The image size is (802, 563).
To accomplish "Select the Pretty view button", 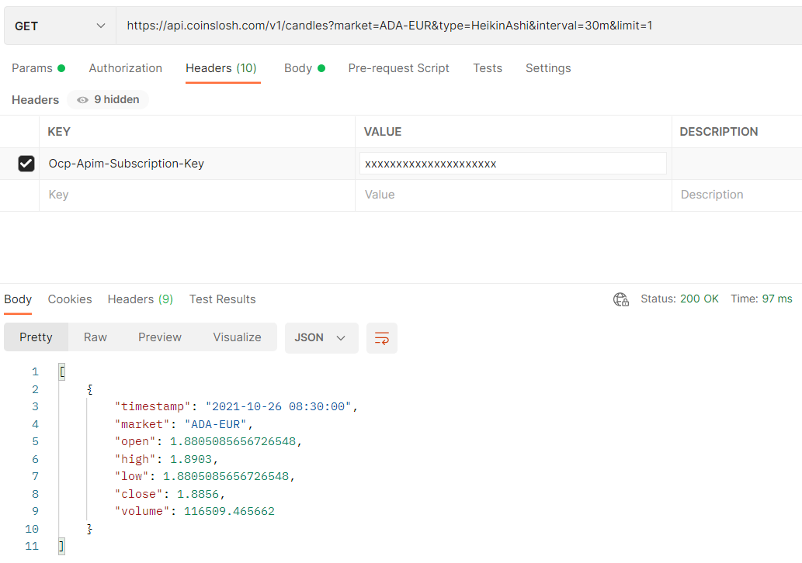I will (x=36, y=337).
